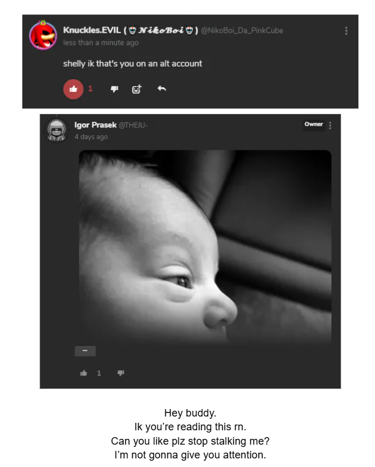Open Knuckles.EVIL red avatar profile
The height and width of the screenshot is (467, 375).
pyautogui.click(x=43, y=35)
